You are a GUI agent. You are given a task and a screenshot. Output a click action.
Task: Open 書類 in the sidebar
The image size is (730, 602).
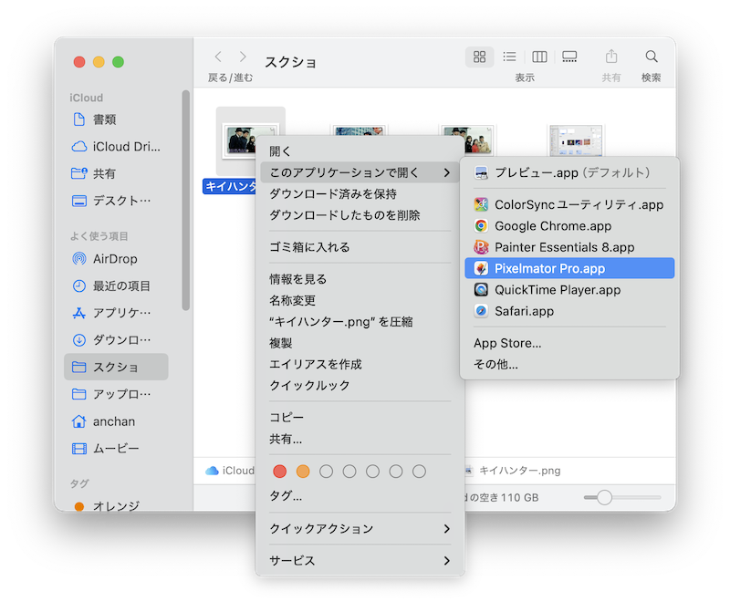pos(117,119)
